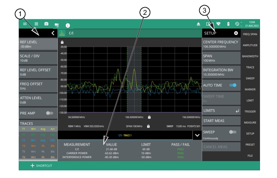Image resolution: width=277 pixels, height=178 pixels.
Task: Click the lock icon on reference level
Action: click(x=62, y=42)
